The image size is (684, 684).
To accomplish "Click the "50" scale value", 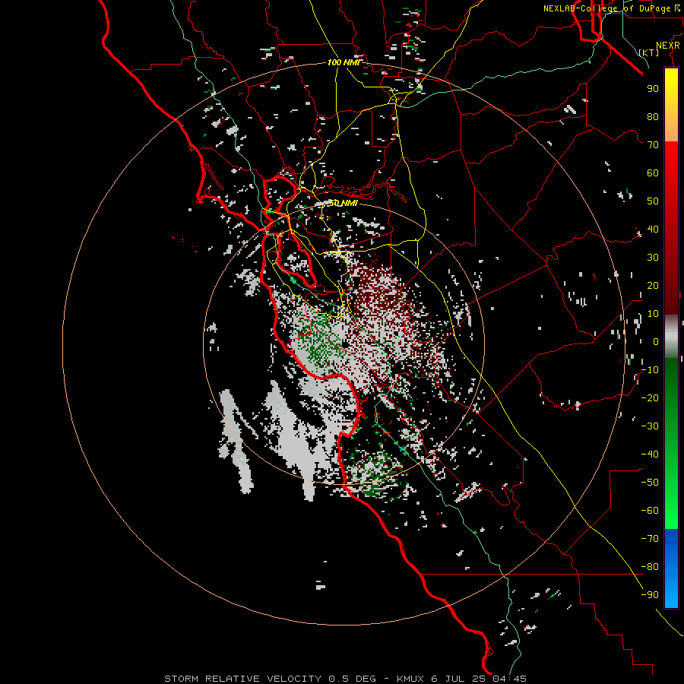I will 653,201.
